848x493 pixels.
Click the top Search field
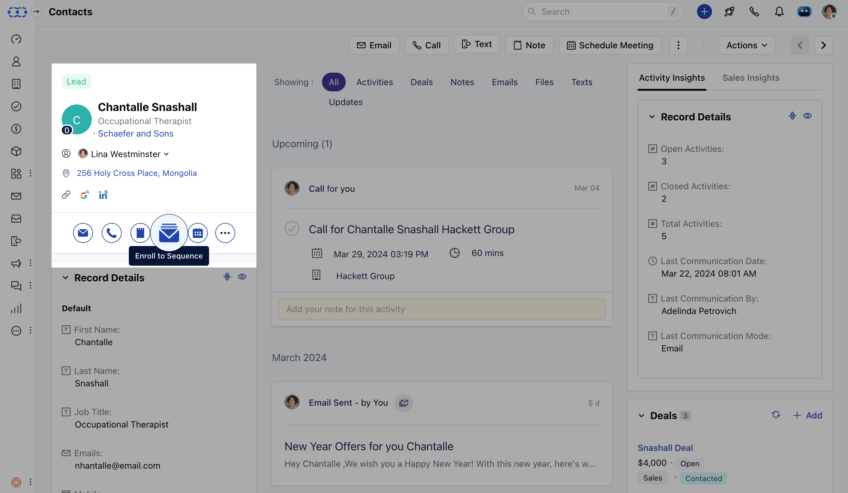(603, 12)
